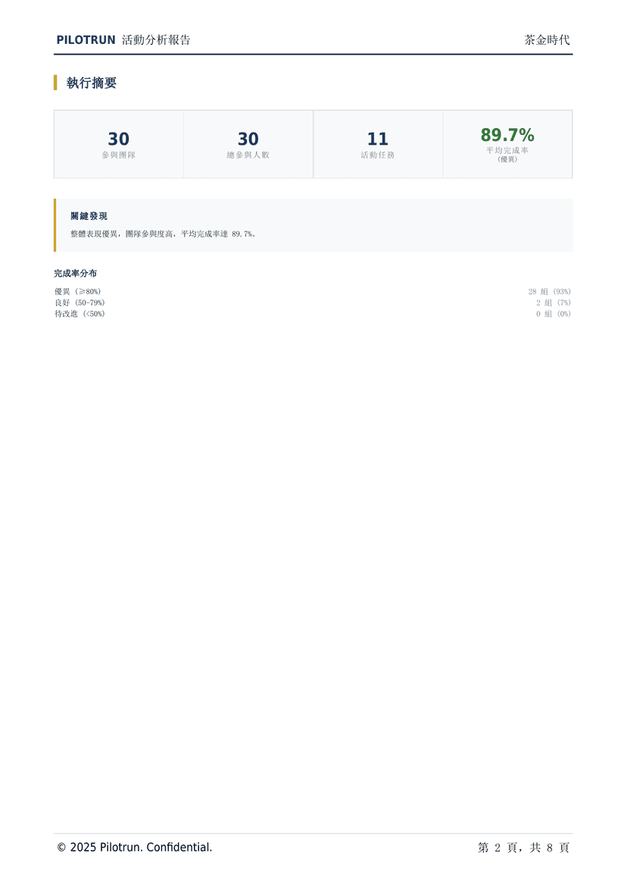Select the 良好 (50-79%) row label
This screenshot has height=887, width=627.
click(80, 302)
